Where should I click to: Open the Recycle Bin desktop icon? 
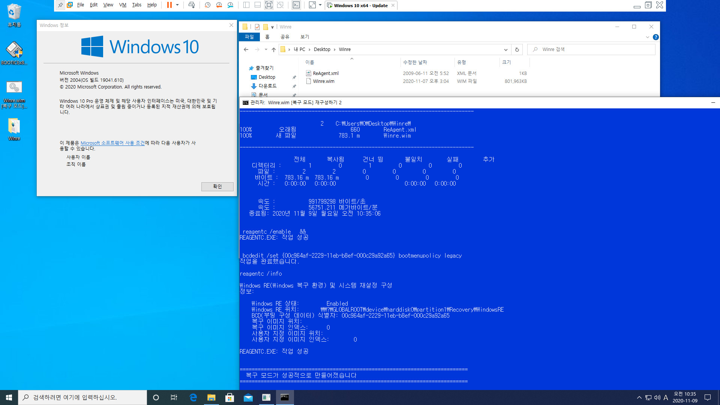(14, 16)
